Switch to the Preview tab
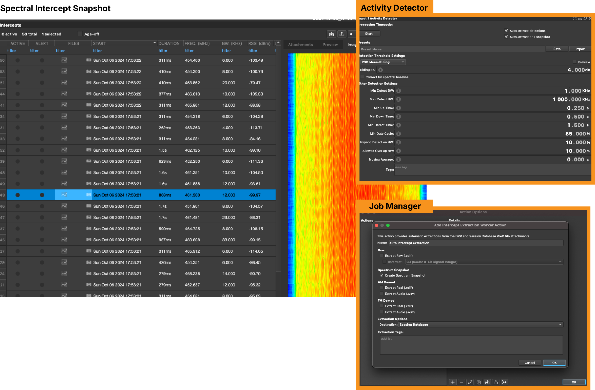Screen dimensions: 595x390 [x=330, y=45]
